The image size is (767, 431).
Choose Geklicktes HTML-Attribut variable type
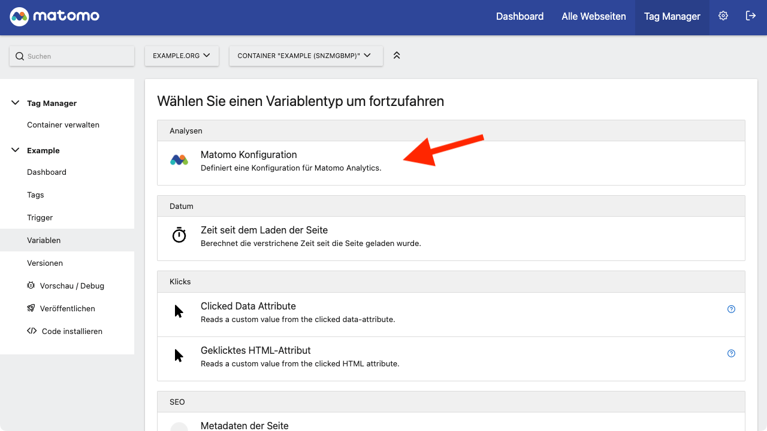pos(451,359)
